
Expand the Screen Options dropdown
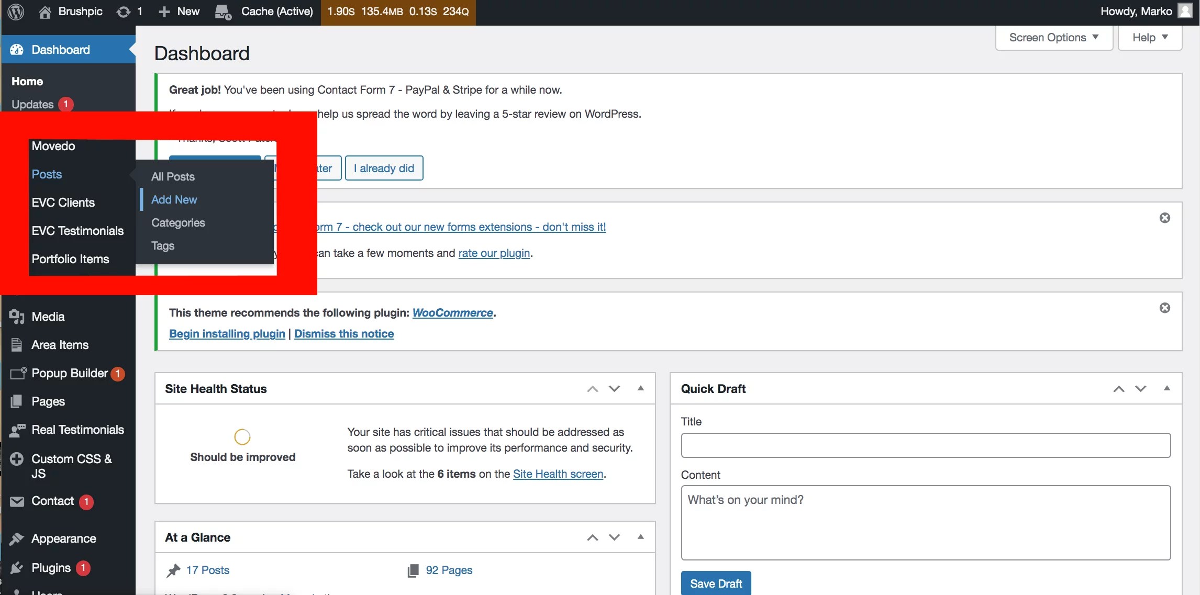(x=1053, y=38)
